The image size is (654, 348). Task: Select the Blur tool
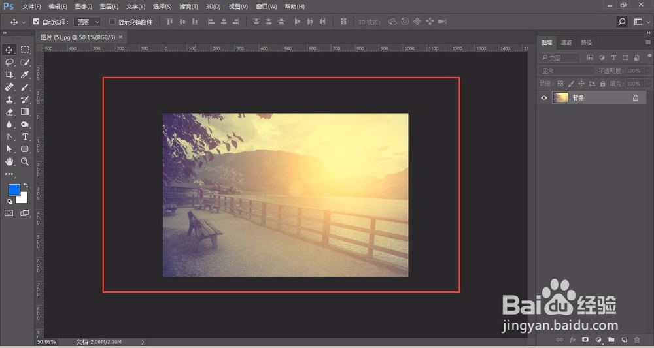click(9, 125)
